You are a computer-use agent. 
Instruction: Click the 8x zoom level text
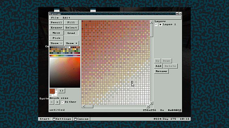[x=162, y=110]
